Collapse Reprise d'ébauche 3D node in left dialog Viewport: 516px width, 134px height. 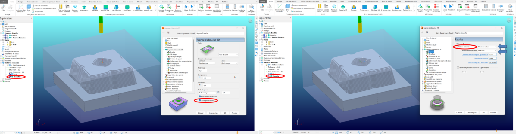pyautogui.click(x=164, y=50)
